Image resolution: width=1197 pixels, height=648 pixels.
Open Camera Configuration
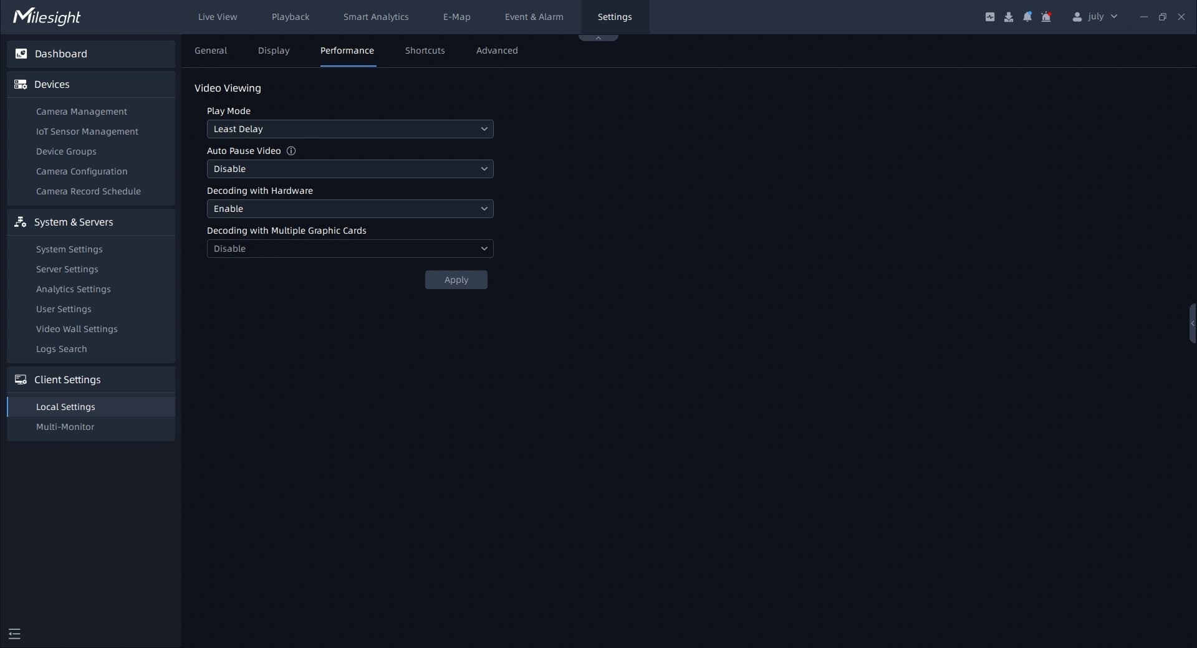tap(82, 171)
